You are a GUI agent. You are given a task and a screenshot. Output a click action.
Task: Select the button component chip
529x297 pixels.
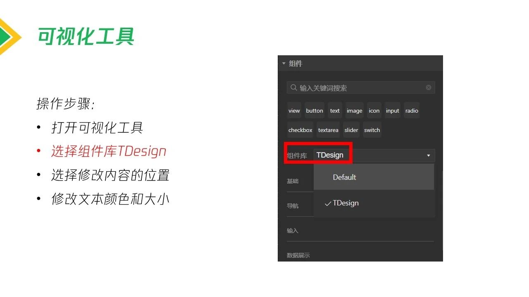(x=315, y=111)
